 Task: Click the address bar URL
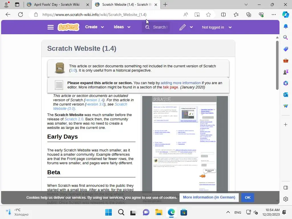(94, 15)
